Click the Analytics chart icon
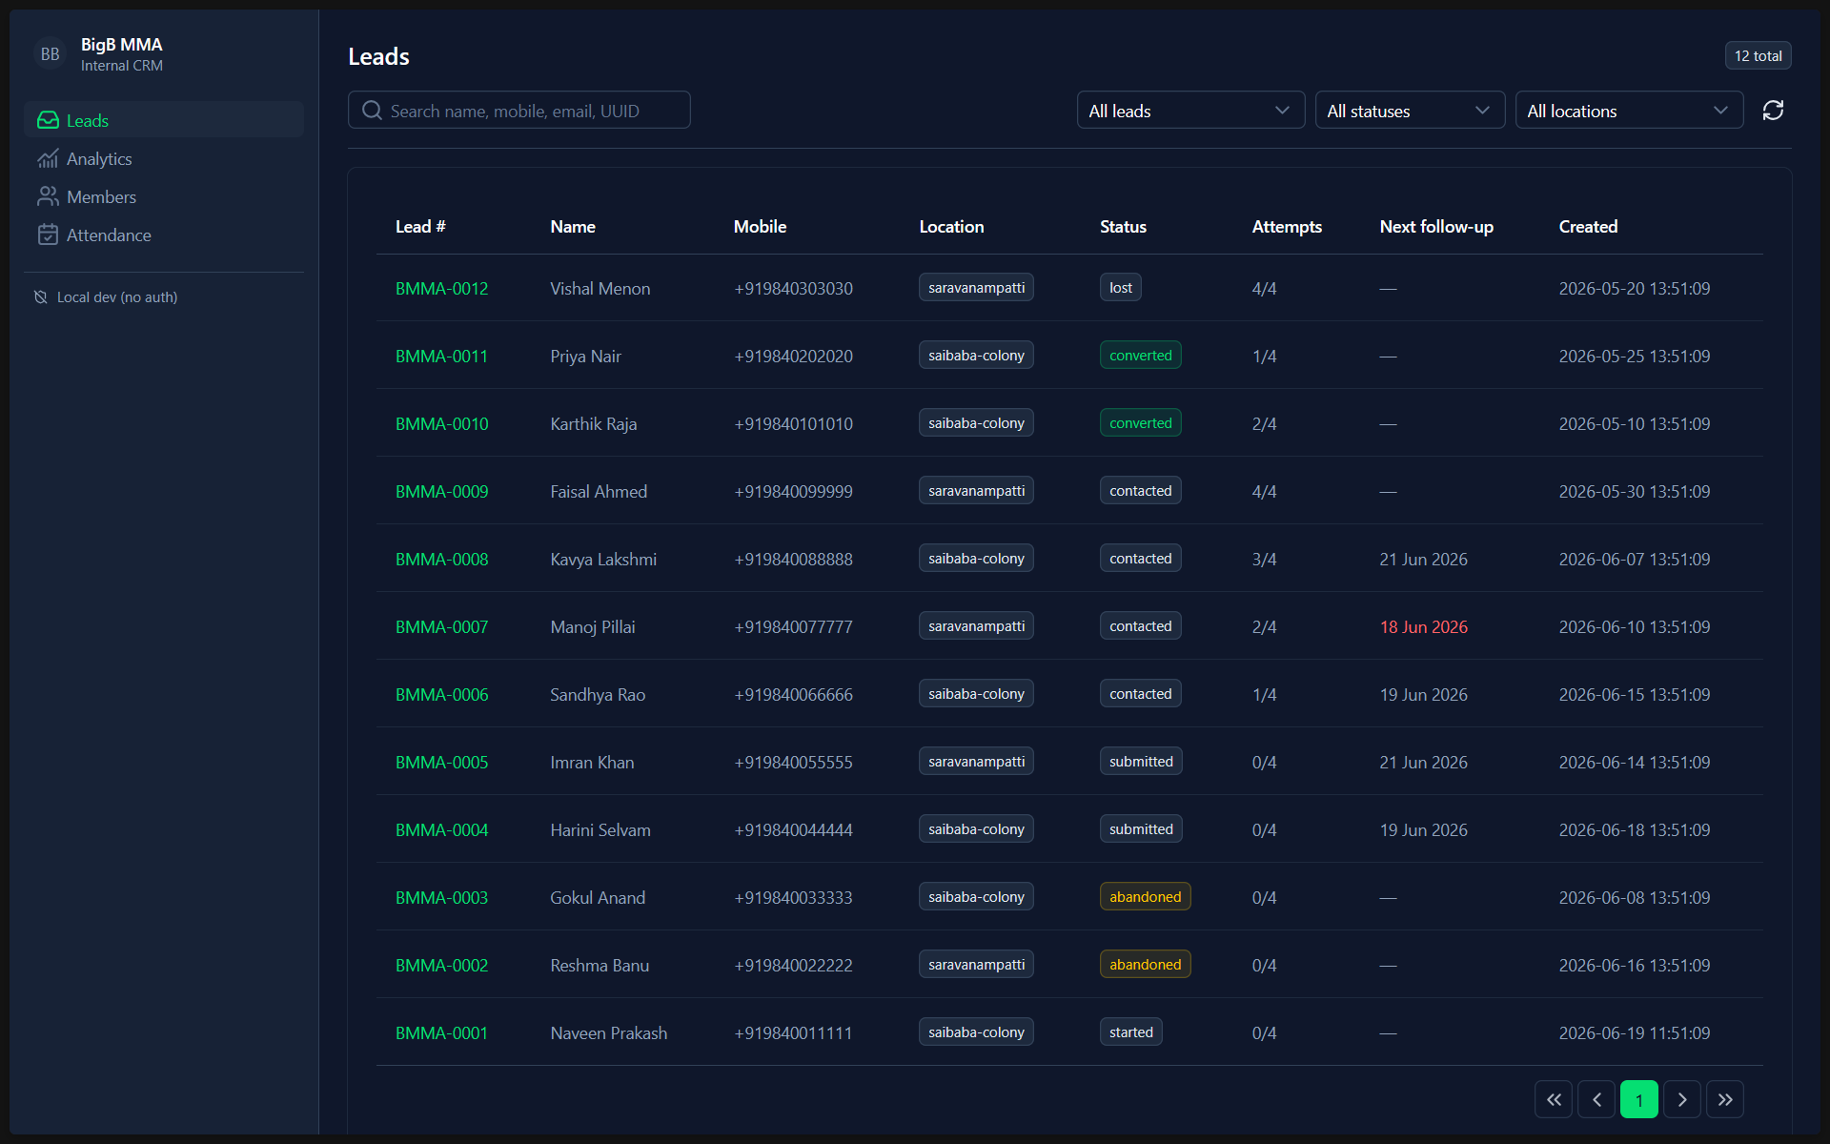Screen dimensions: 1830x1144 point(48,158)
